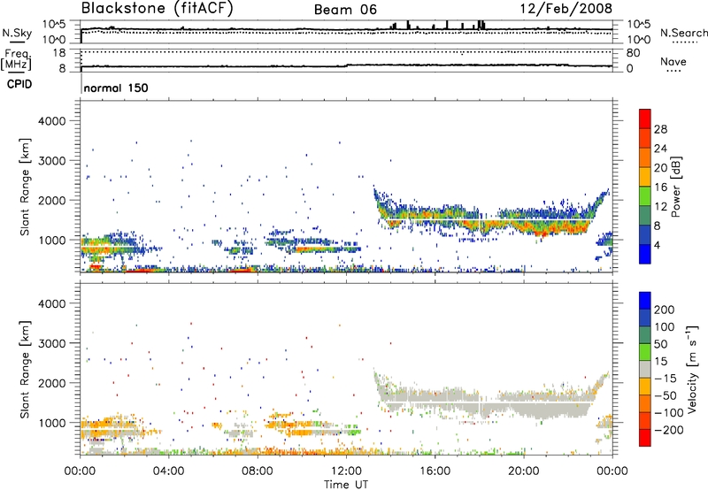Click the 'Slant Range [km]' label of power panel
The width and height of the screenshot is (708, 490).
point(25,187)
